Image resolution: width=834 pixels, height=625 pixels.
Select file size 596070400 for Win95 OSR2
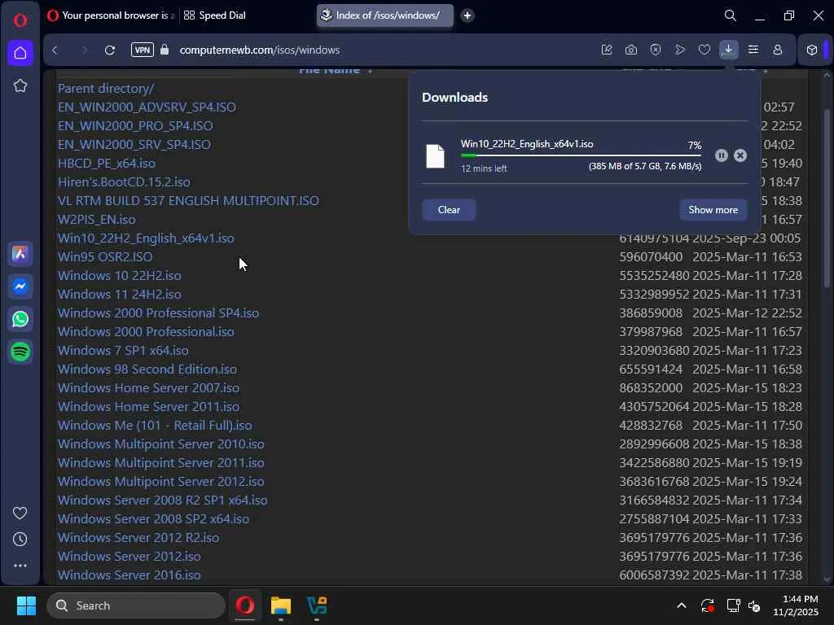coord(651,256)
